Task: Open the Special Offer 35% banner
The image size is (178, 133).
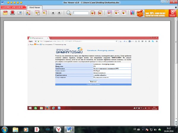Action: click(160, 13)
